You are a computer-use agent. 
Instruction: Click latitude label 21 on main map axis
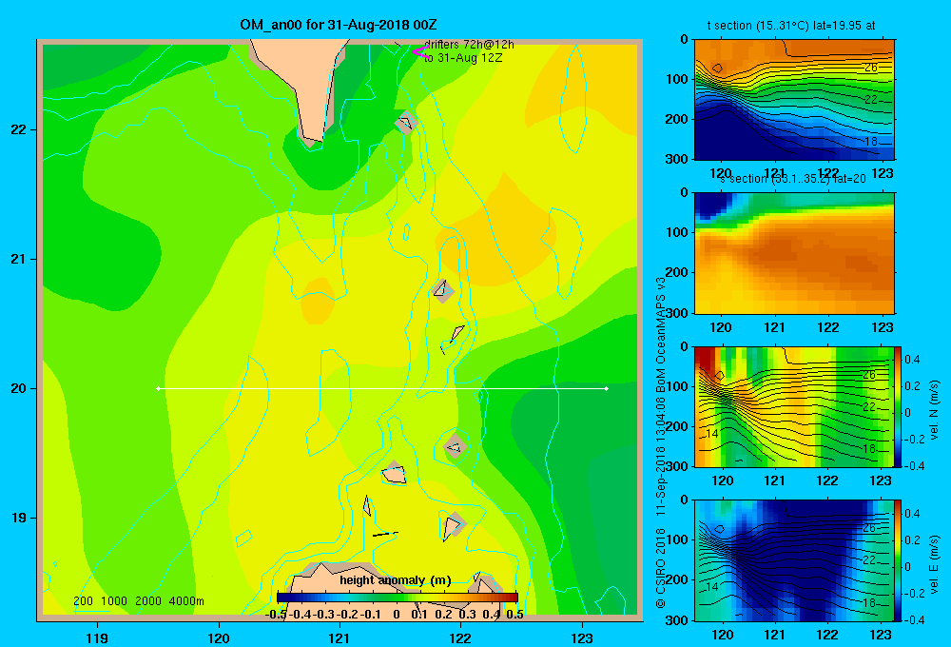tap(18, 259)
